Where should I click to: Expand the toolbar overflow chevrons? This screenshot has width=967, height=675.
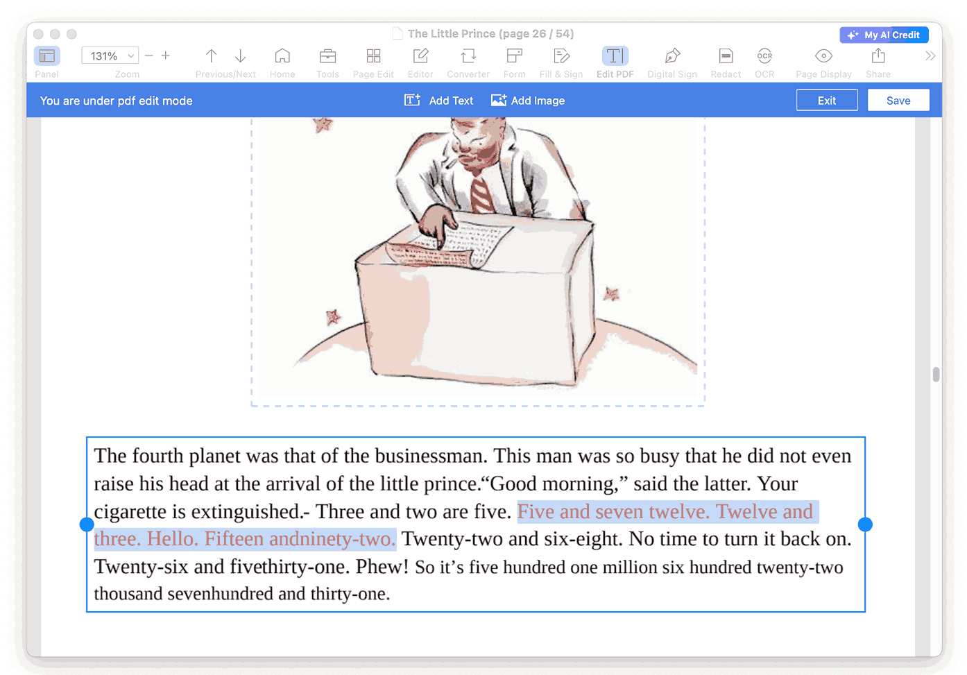(930, 55)
